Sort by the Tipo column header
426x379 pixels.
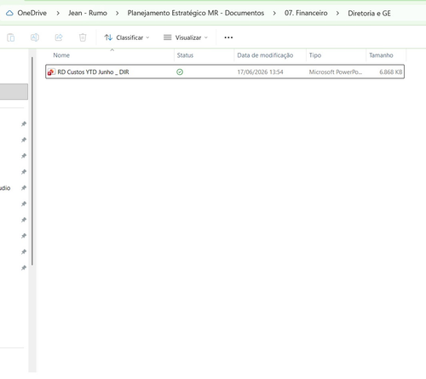(x=315, y=55)
